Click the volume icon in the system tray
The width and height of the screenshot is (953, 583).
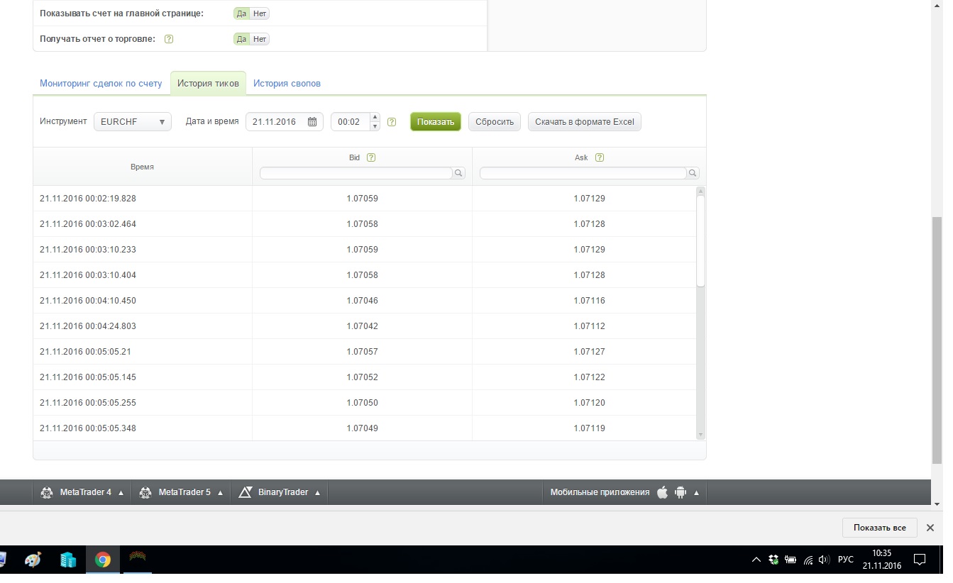823,560
